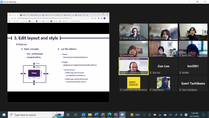Open Word from the taskbar
The height and width of the screenshot is (118, 209).
pos(96,115)
